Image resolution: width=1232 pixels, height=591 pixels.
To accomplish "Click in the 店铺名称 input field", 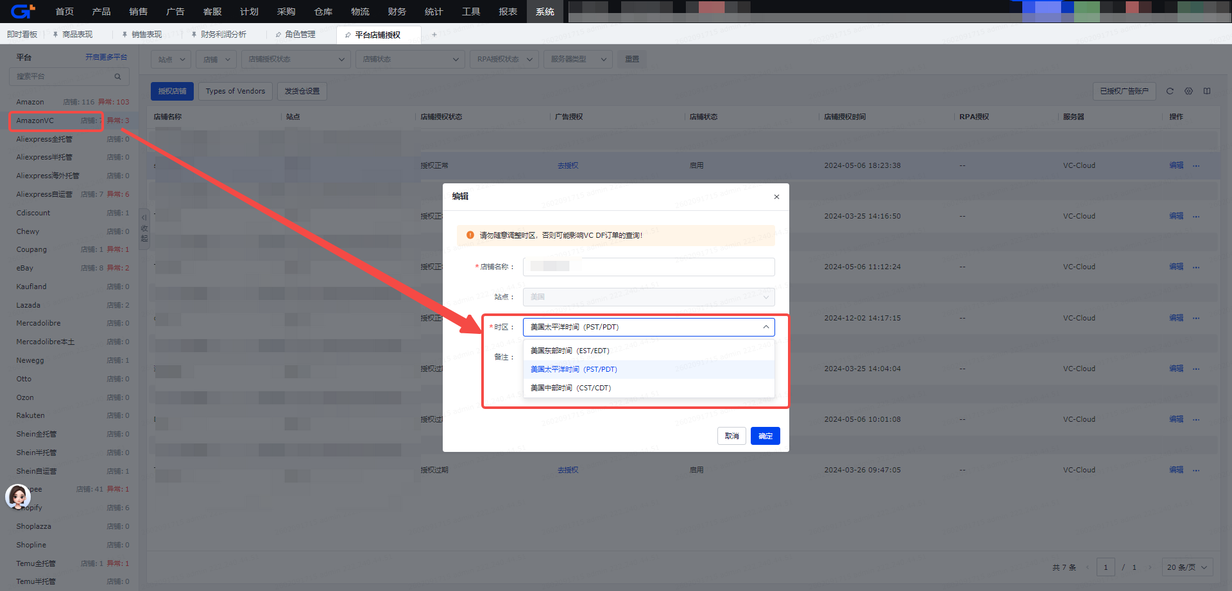I will [x=649, y=267].
